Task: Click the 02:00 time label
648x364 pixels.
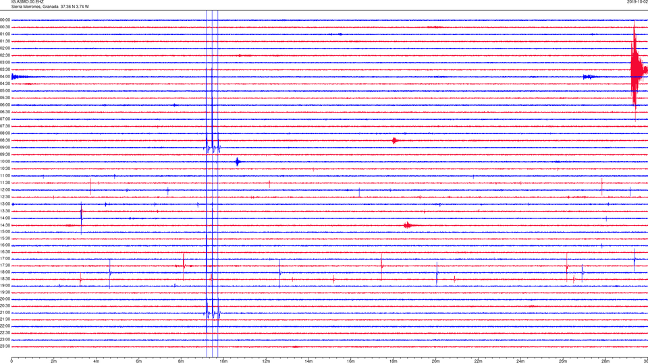Action: point(5,49)
